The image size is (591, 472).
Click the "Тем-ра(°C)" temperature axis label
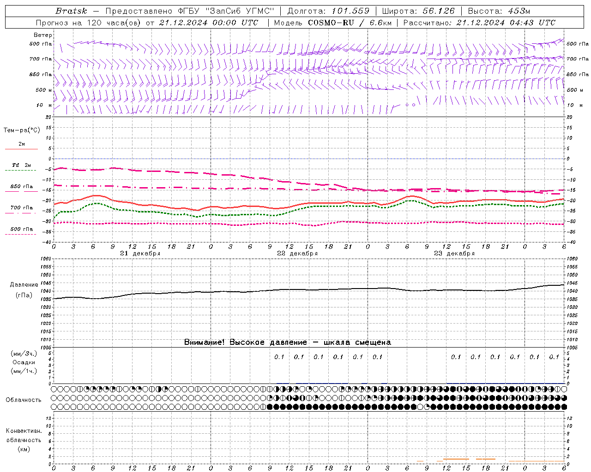point(22,130)
